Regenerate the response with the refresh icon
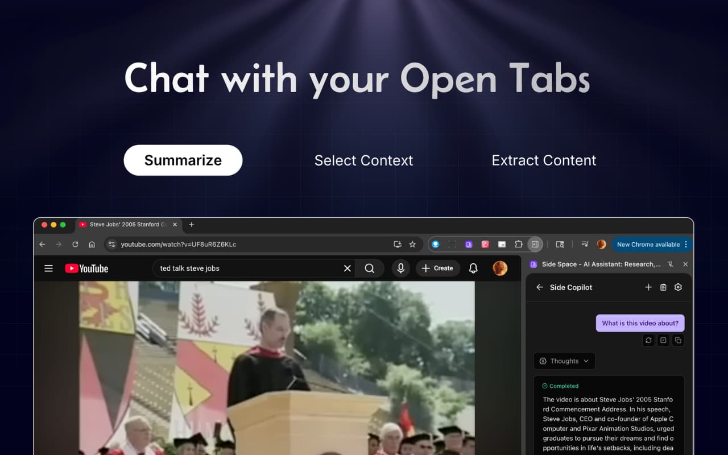Screen dimensions: 728x455 648,340
